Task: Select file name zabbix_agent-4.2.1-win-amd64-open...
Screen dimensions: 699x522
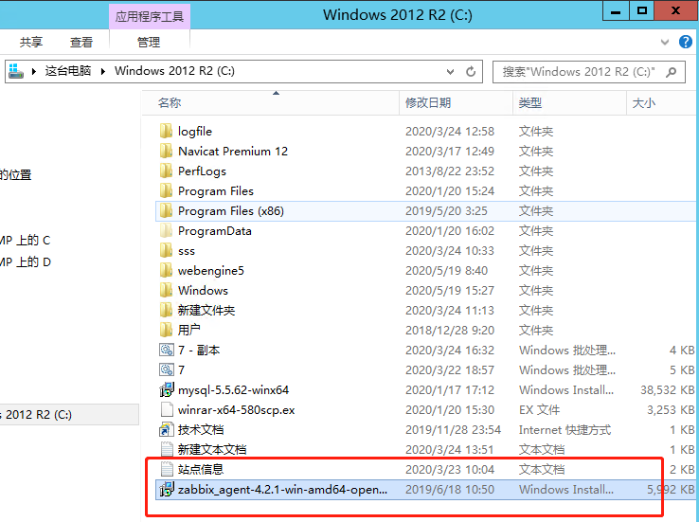Action: pos(282,490)
